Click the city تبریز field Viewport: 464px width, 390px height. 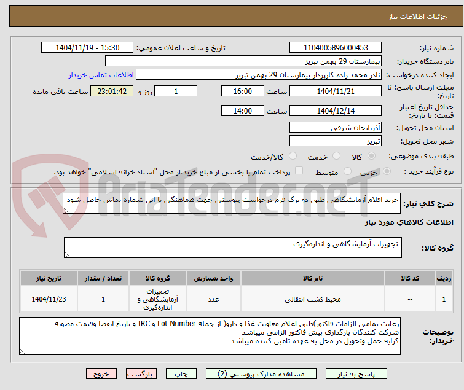coord(336,141)
